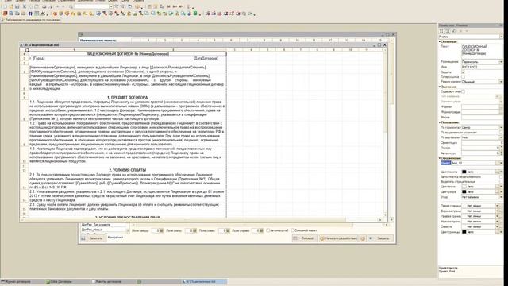Click the Закрыть button

pyautogui.click(x=380, y=238)
